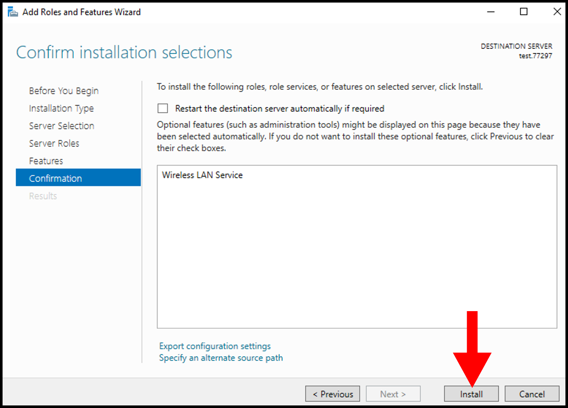Check the Restart the destination server checkbox
The width and height of the screenshot is (568, 408).
point(162,108)
